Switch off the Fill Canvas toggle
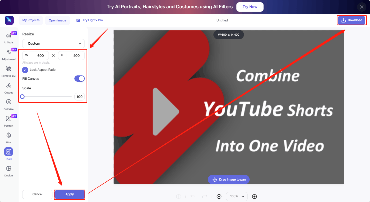 (80, 79)
